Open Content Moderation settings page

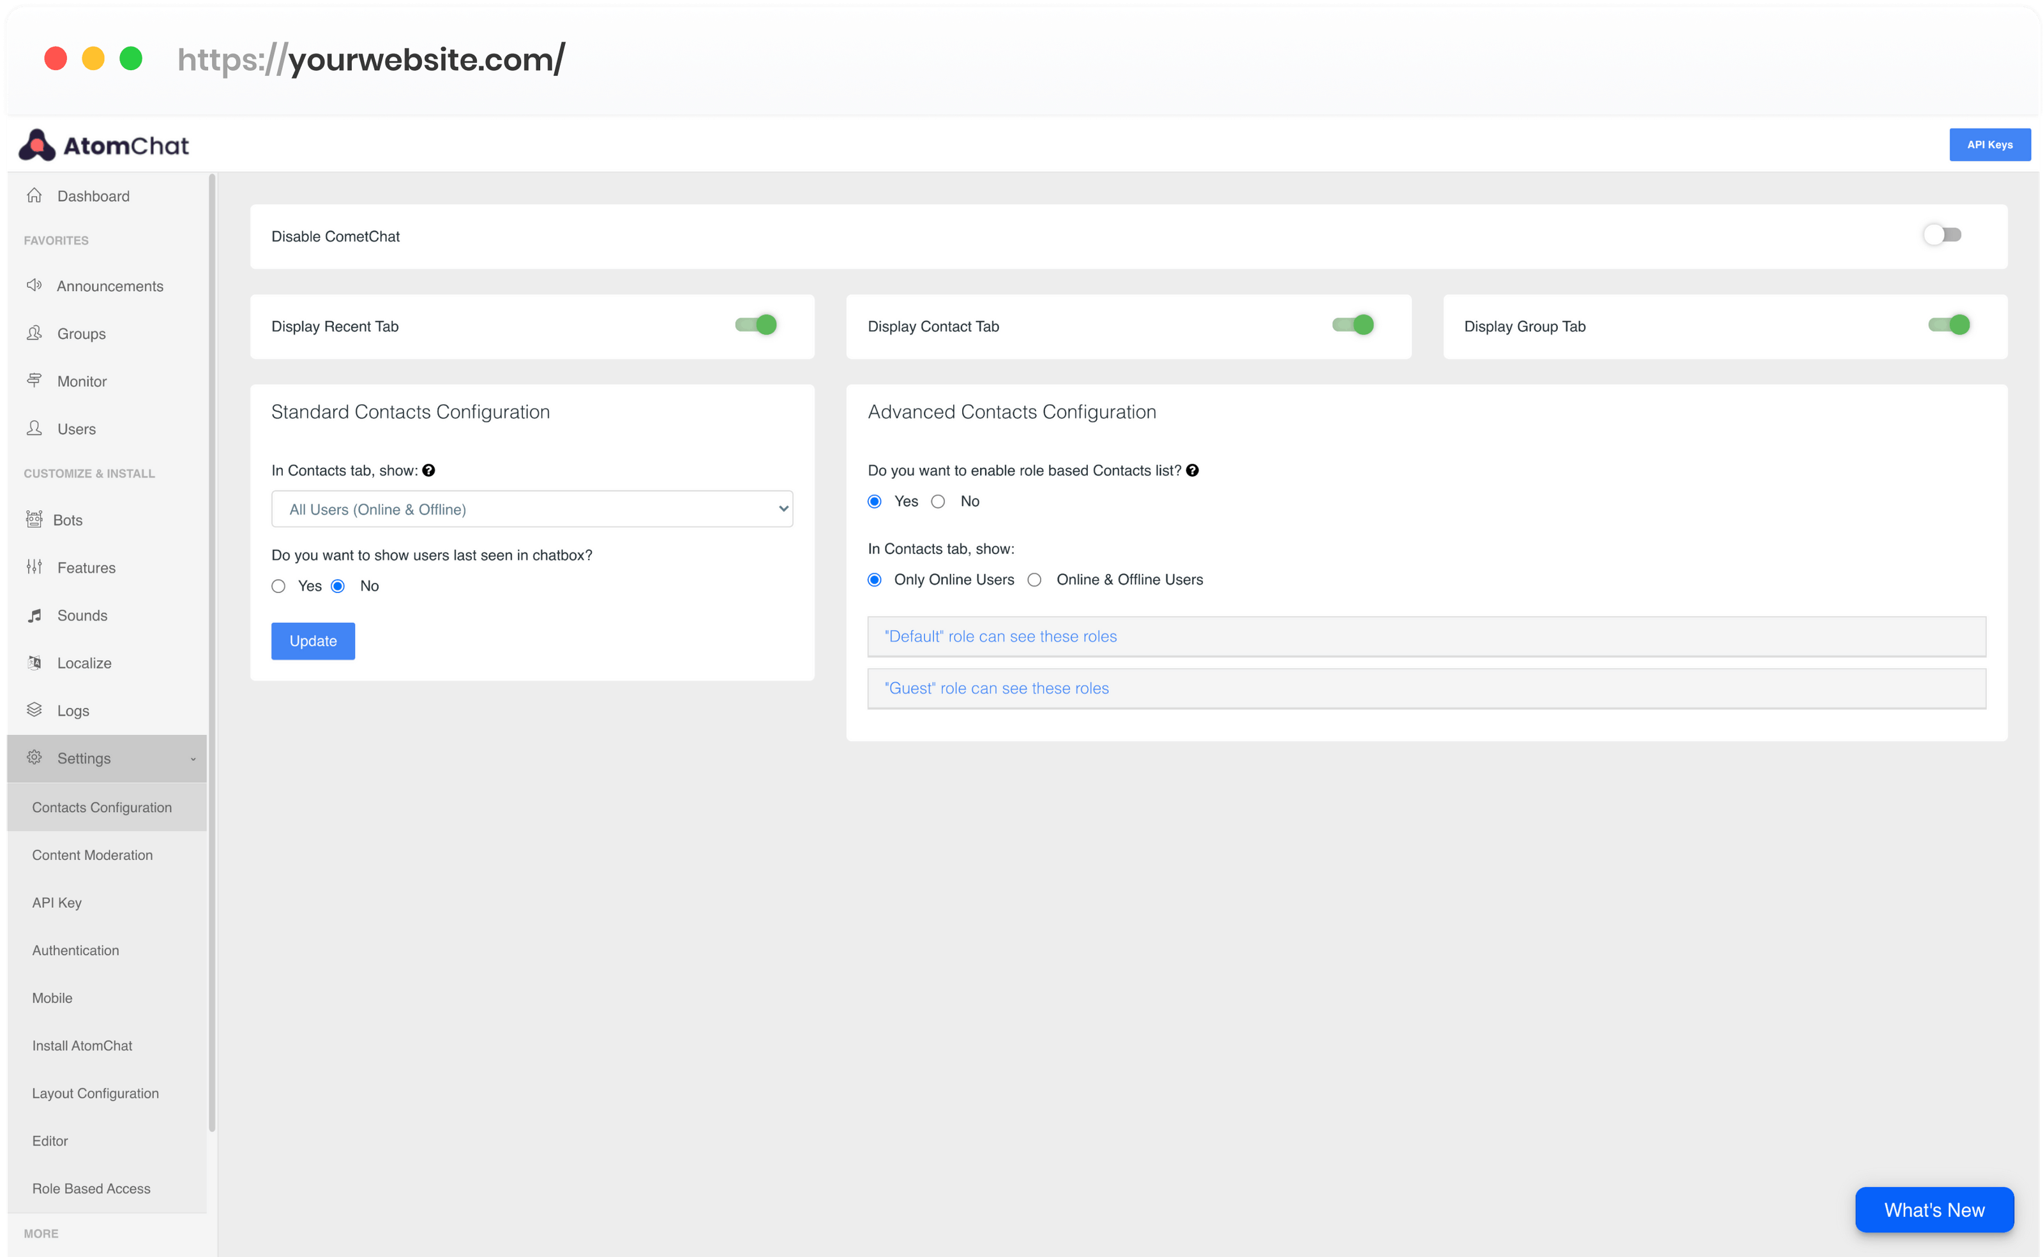pos(93,855)
